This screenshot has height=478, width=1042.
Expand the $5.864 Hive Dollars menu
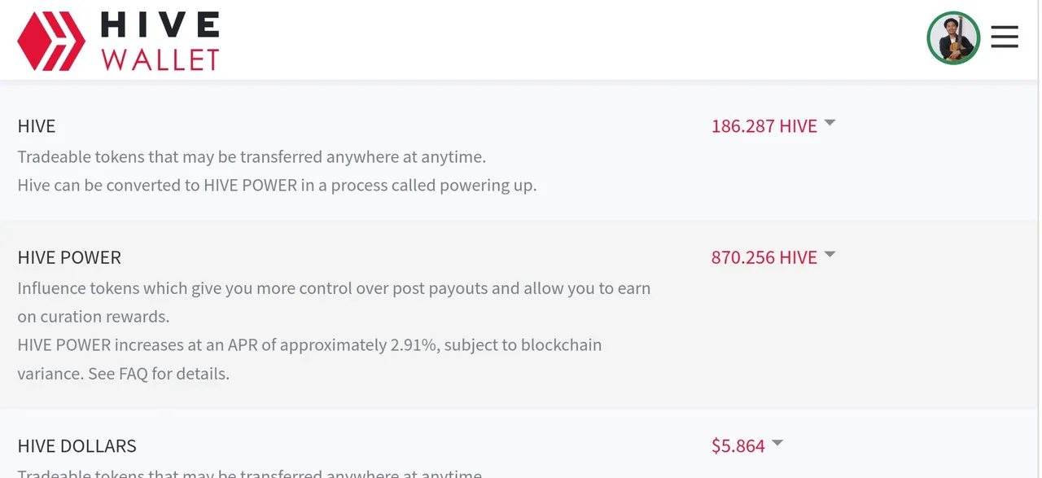click(x=747, y=445)
